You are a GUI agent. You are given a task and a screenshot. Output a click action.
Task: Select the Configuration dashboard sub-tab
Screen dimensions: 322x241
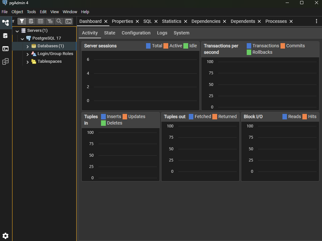pyautogui.click(x=136, y=33)
